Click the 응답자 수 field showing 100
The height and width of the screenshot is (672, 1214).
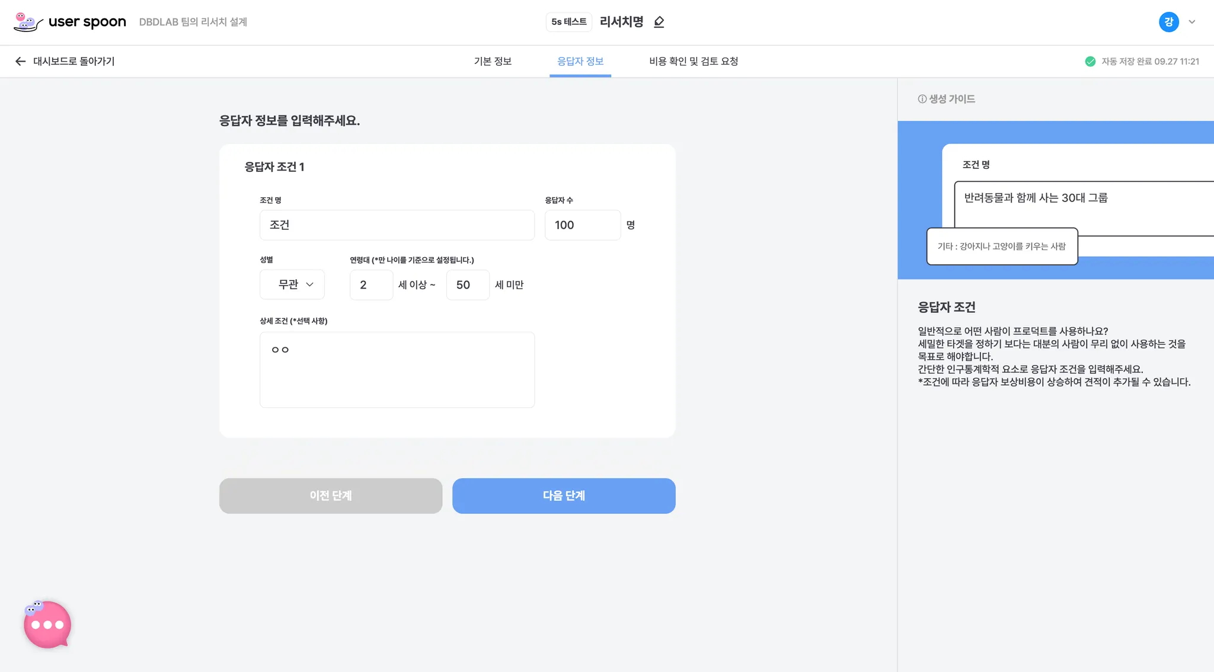[x=582, y=225]
